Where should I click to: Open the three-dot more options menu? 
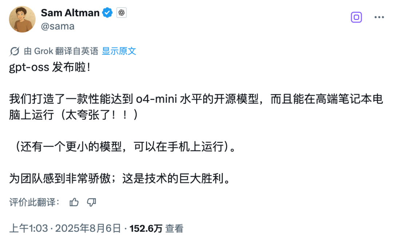(379, 17)
